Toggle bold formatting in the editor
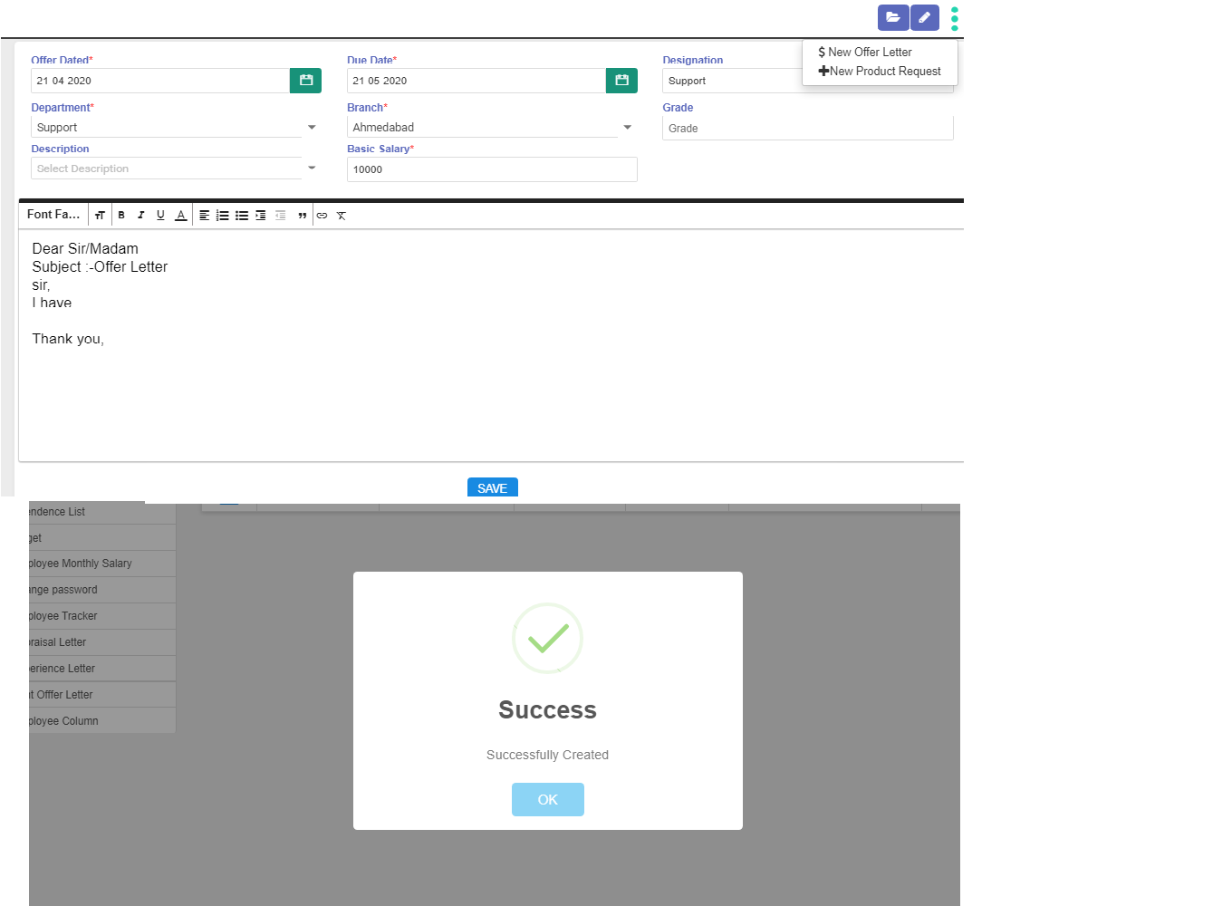Viewport: 1232px width, 906px height. (x=121, y=215)
